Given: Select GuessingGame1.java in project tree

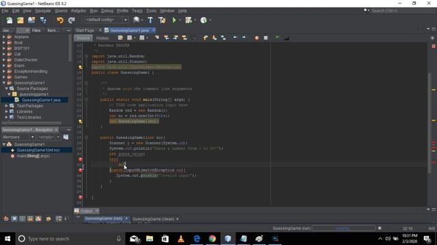Looking at the screenshot, I should coord(41,100).
